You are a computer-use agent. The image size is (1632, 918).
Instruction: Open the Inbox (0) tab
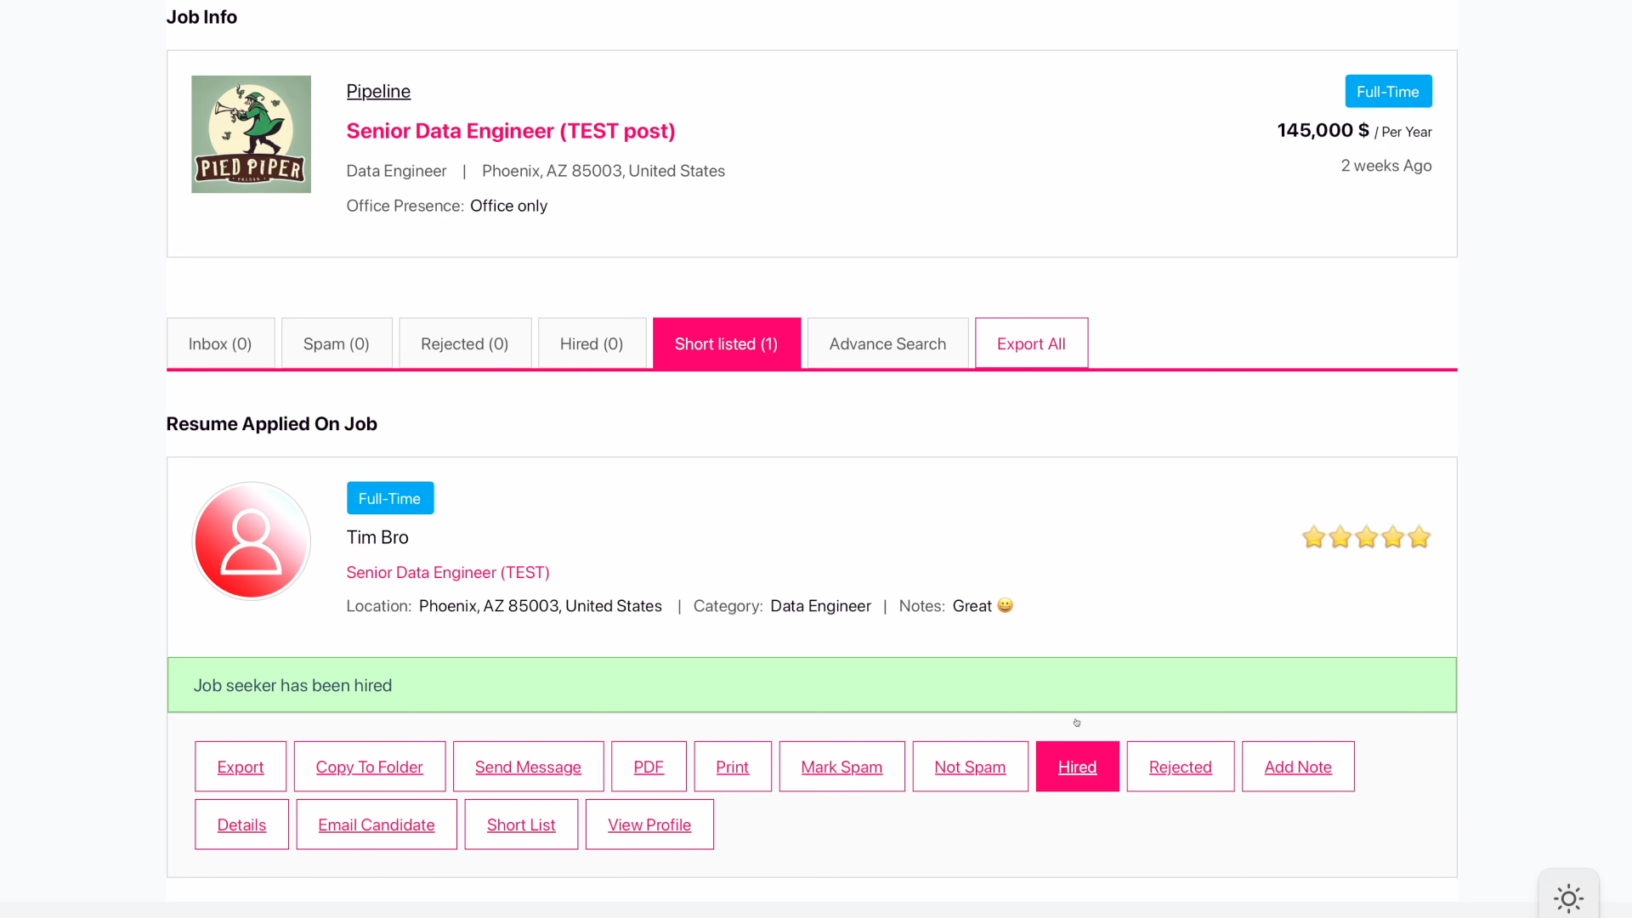click(x=220, y=343)
